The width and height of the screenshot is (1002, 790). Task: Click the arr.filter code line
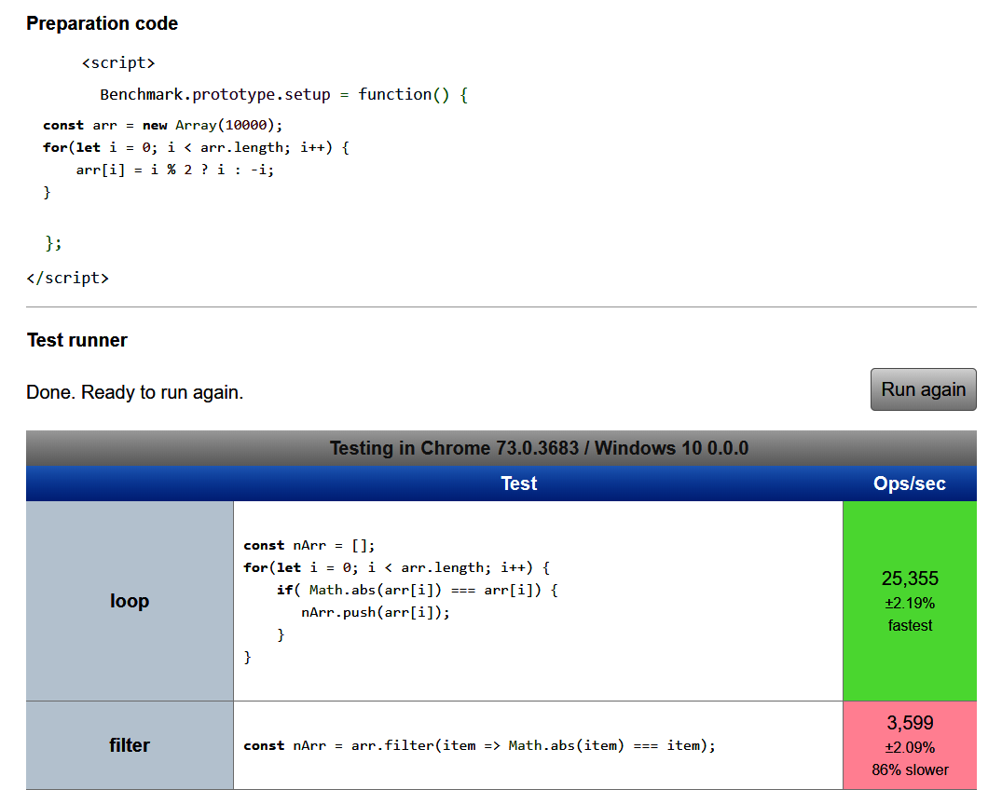[479, 745]
